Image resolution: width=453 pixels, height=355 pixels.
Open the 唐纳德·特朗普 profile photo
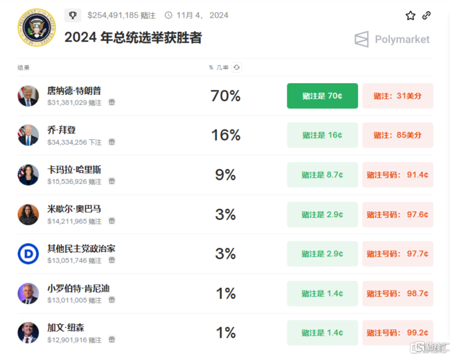[28, 96]
